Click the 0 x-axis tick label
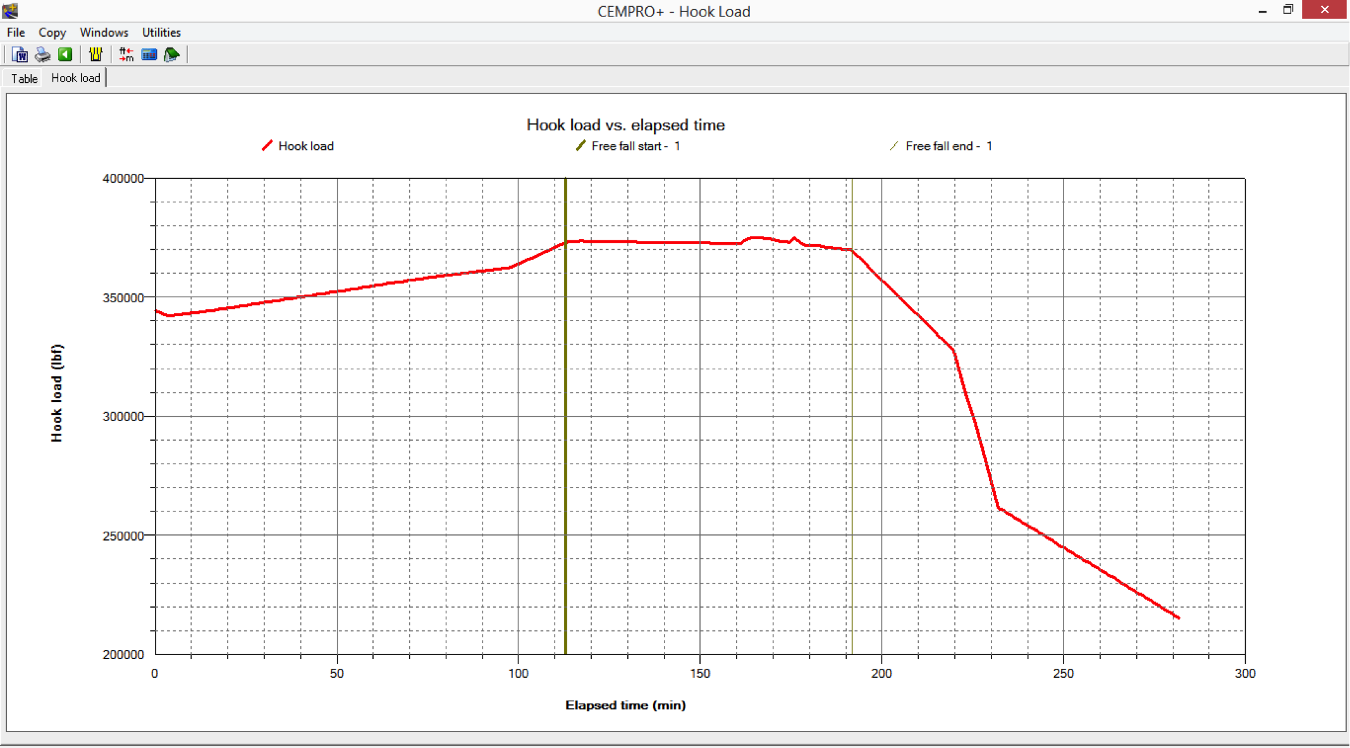 [155, 673]
